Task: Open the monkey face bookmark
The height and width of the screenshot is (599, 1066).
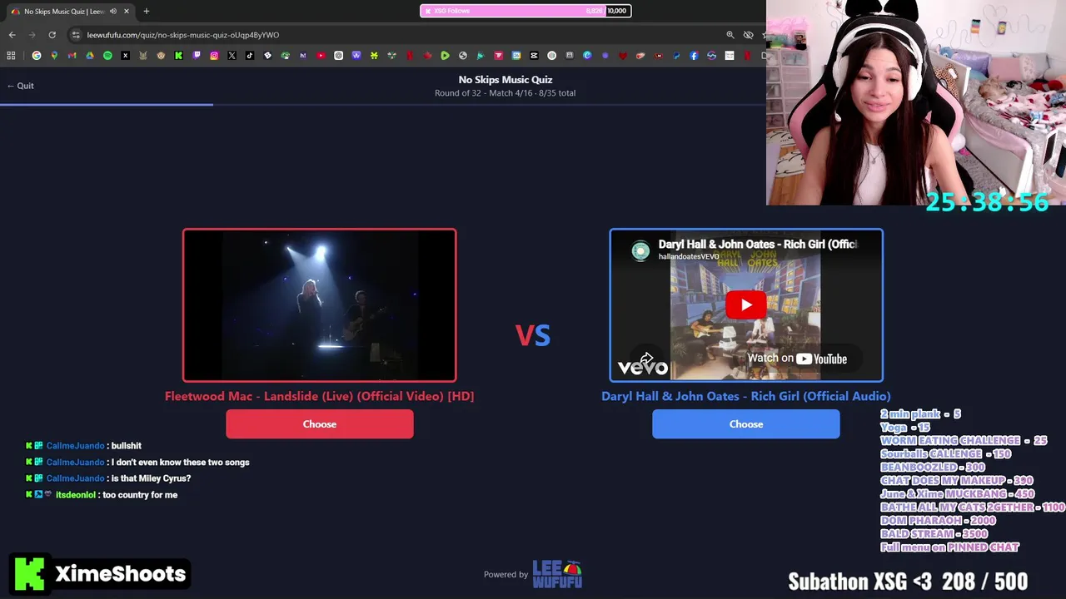Action: click(161, 56)
